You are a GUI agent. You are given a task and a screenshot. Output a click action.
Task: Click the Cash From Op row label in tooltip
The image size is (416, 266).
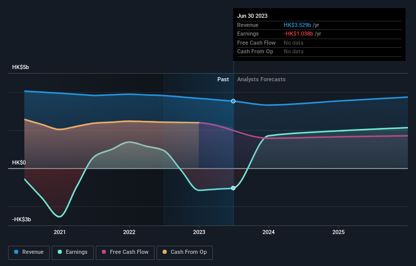tap(255, 52)
